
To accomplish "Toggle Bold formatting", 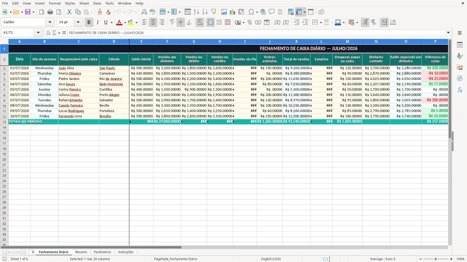I will (x=89, y=23).
